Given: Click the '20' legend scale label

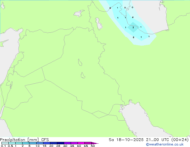Looking at the screenshot, I should (x=51, y=146).
